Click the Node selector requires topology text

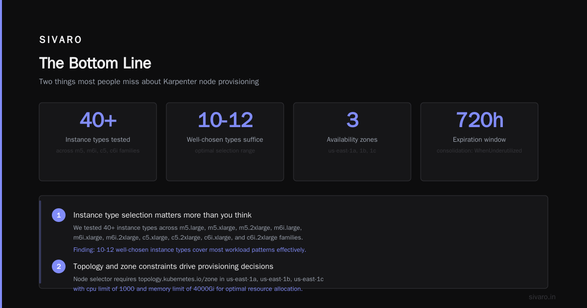(x=199, y=279)
